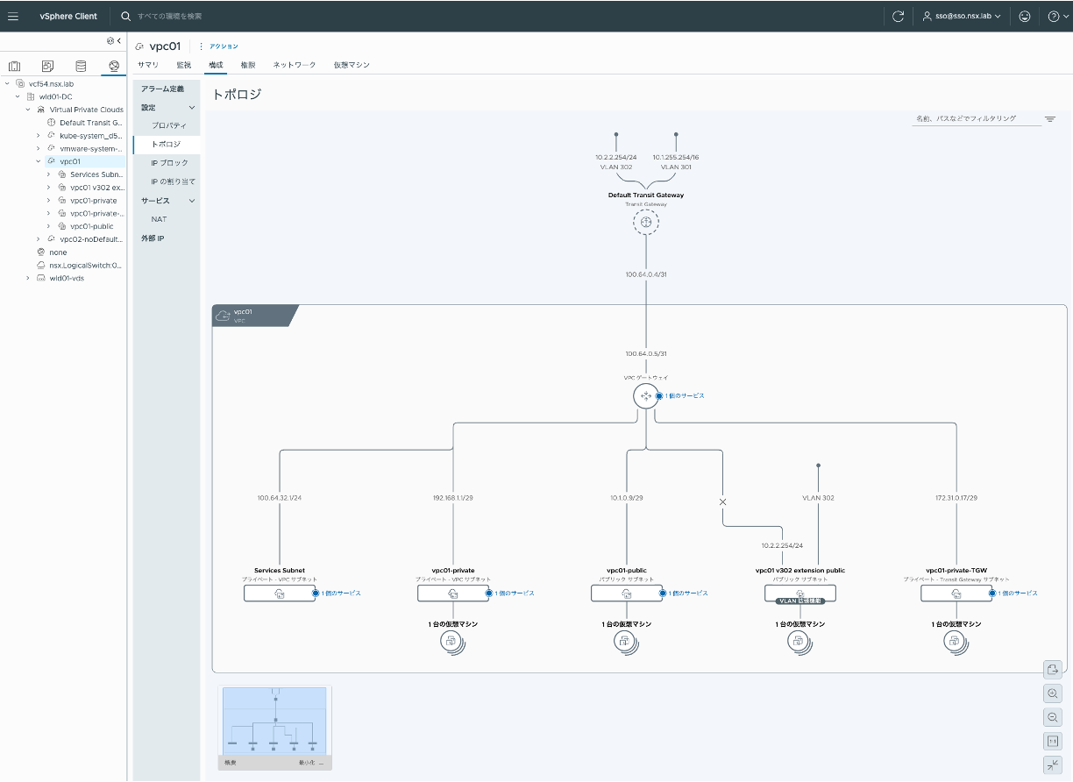Select Services Subnet in inventory tree
Viewport: 1073px width, 782px height.
[x=96, y=174]
